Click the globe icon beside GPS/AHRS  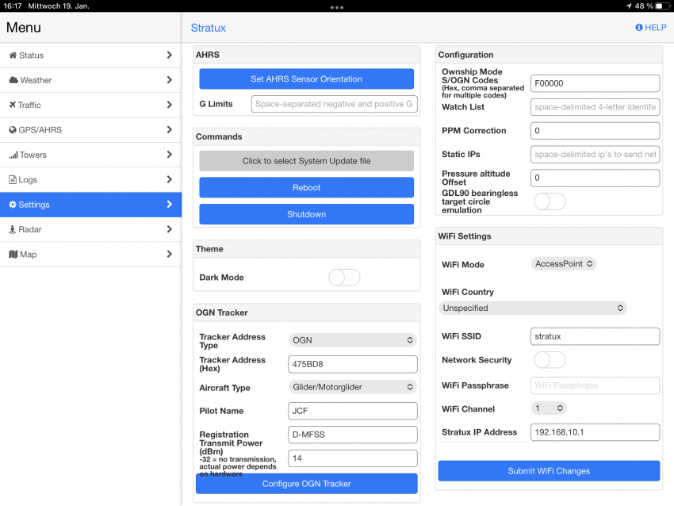(13, 130)
